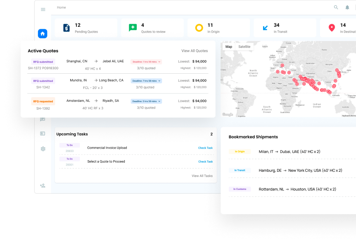Open the 12 Pending Quotes card
This screenshot has width=356, height=243.
[x=86, y=28]
